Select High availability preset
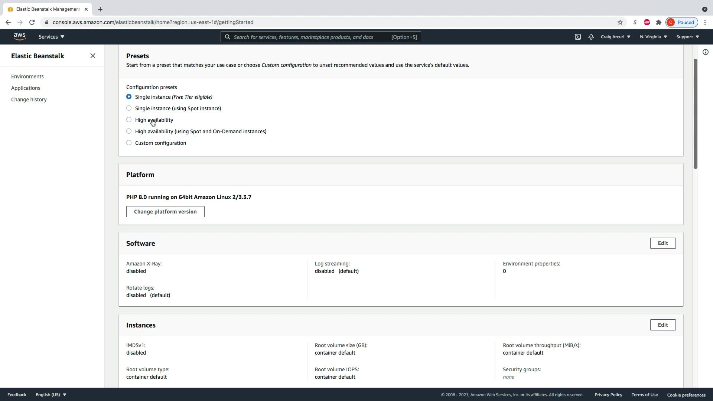Screen dimensions: 713x401 pyautogui.click(x=129, y=120)
